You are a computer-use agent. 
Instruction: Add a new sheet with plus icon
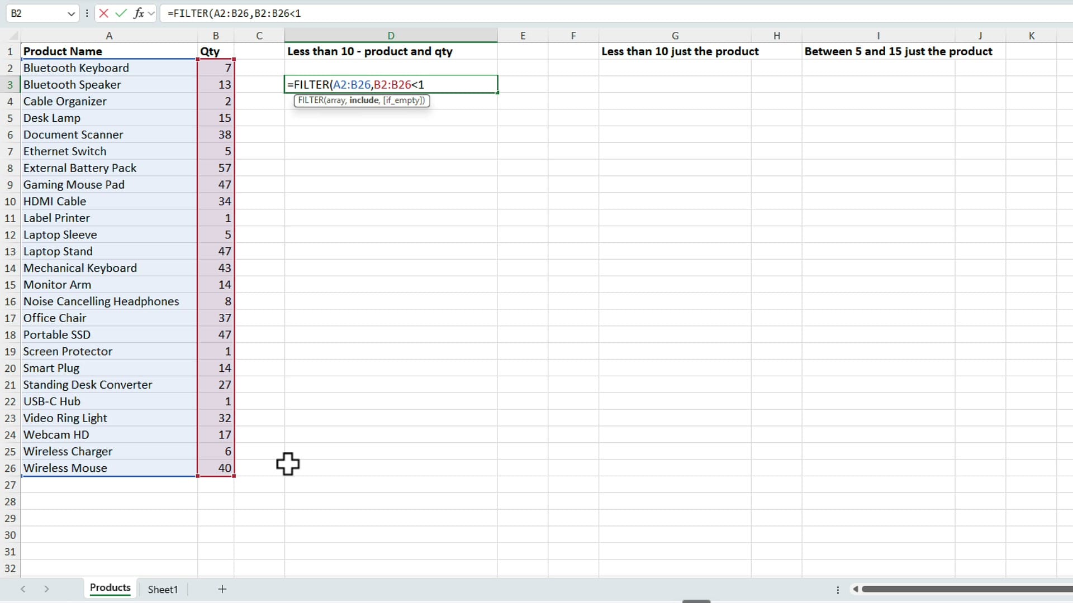point(222,589)
